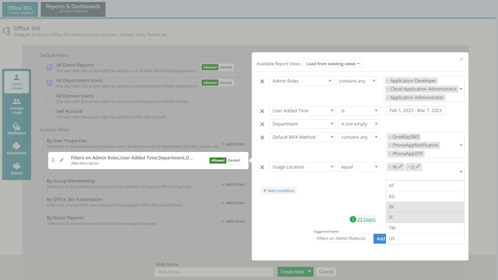This screenshot has height=280, width=498.
Task: Uncheck the All Direct Reports checkbox
Action: click(49, 67)
